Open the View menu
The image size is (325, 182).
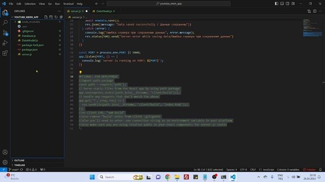click(42, 4)
